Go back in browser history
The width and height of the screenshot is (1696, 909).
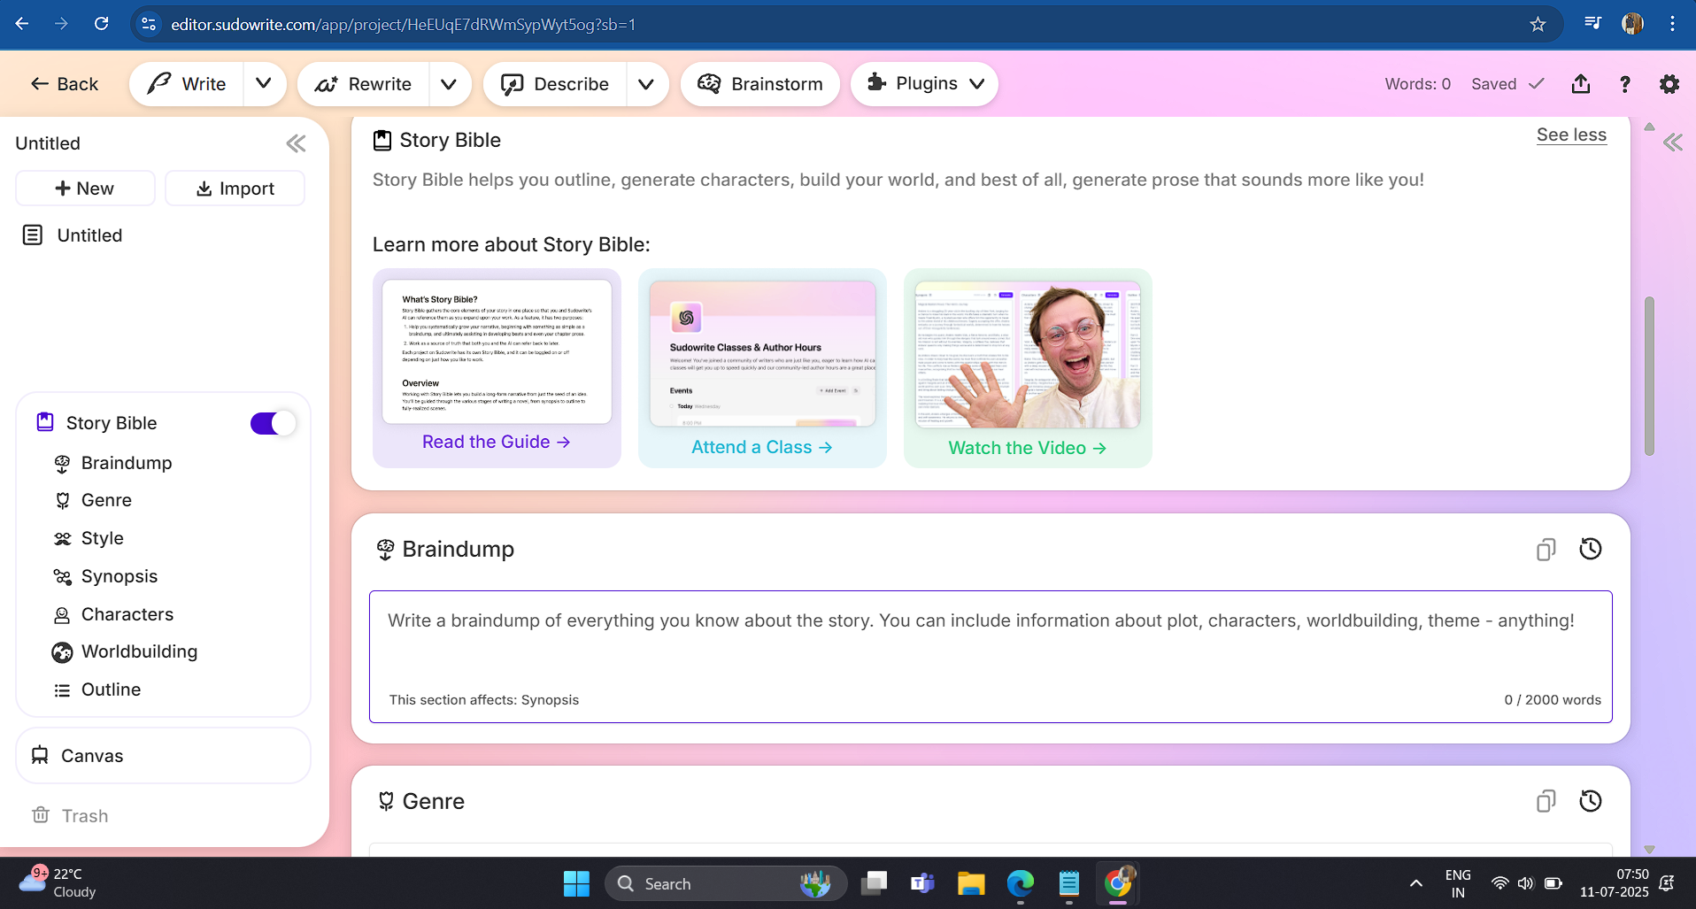click(x=22, y=24)
